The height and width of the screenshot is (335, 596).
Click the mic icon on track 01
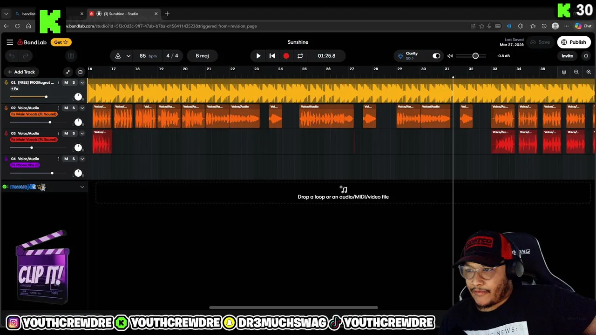click(x=6, y=83)
